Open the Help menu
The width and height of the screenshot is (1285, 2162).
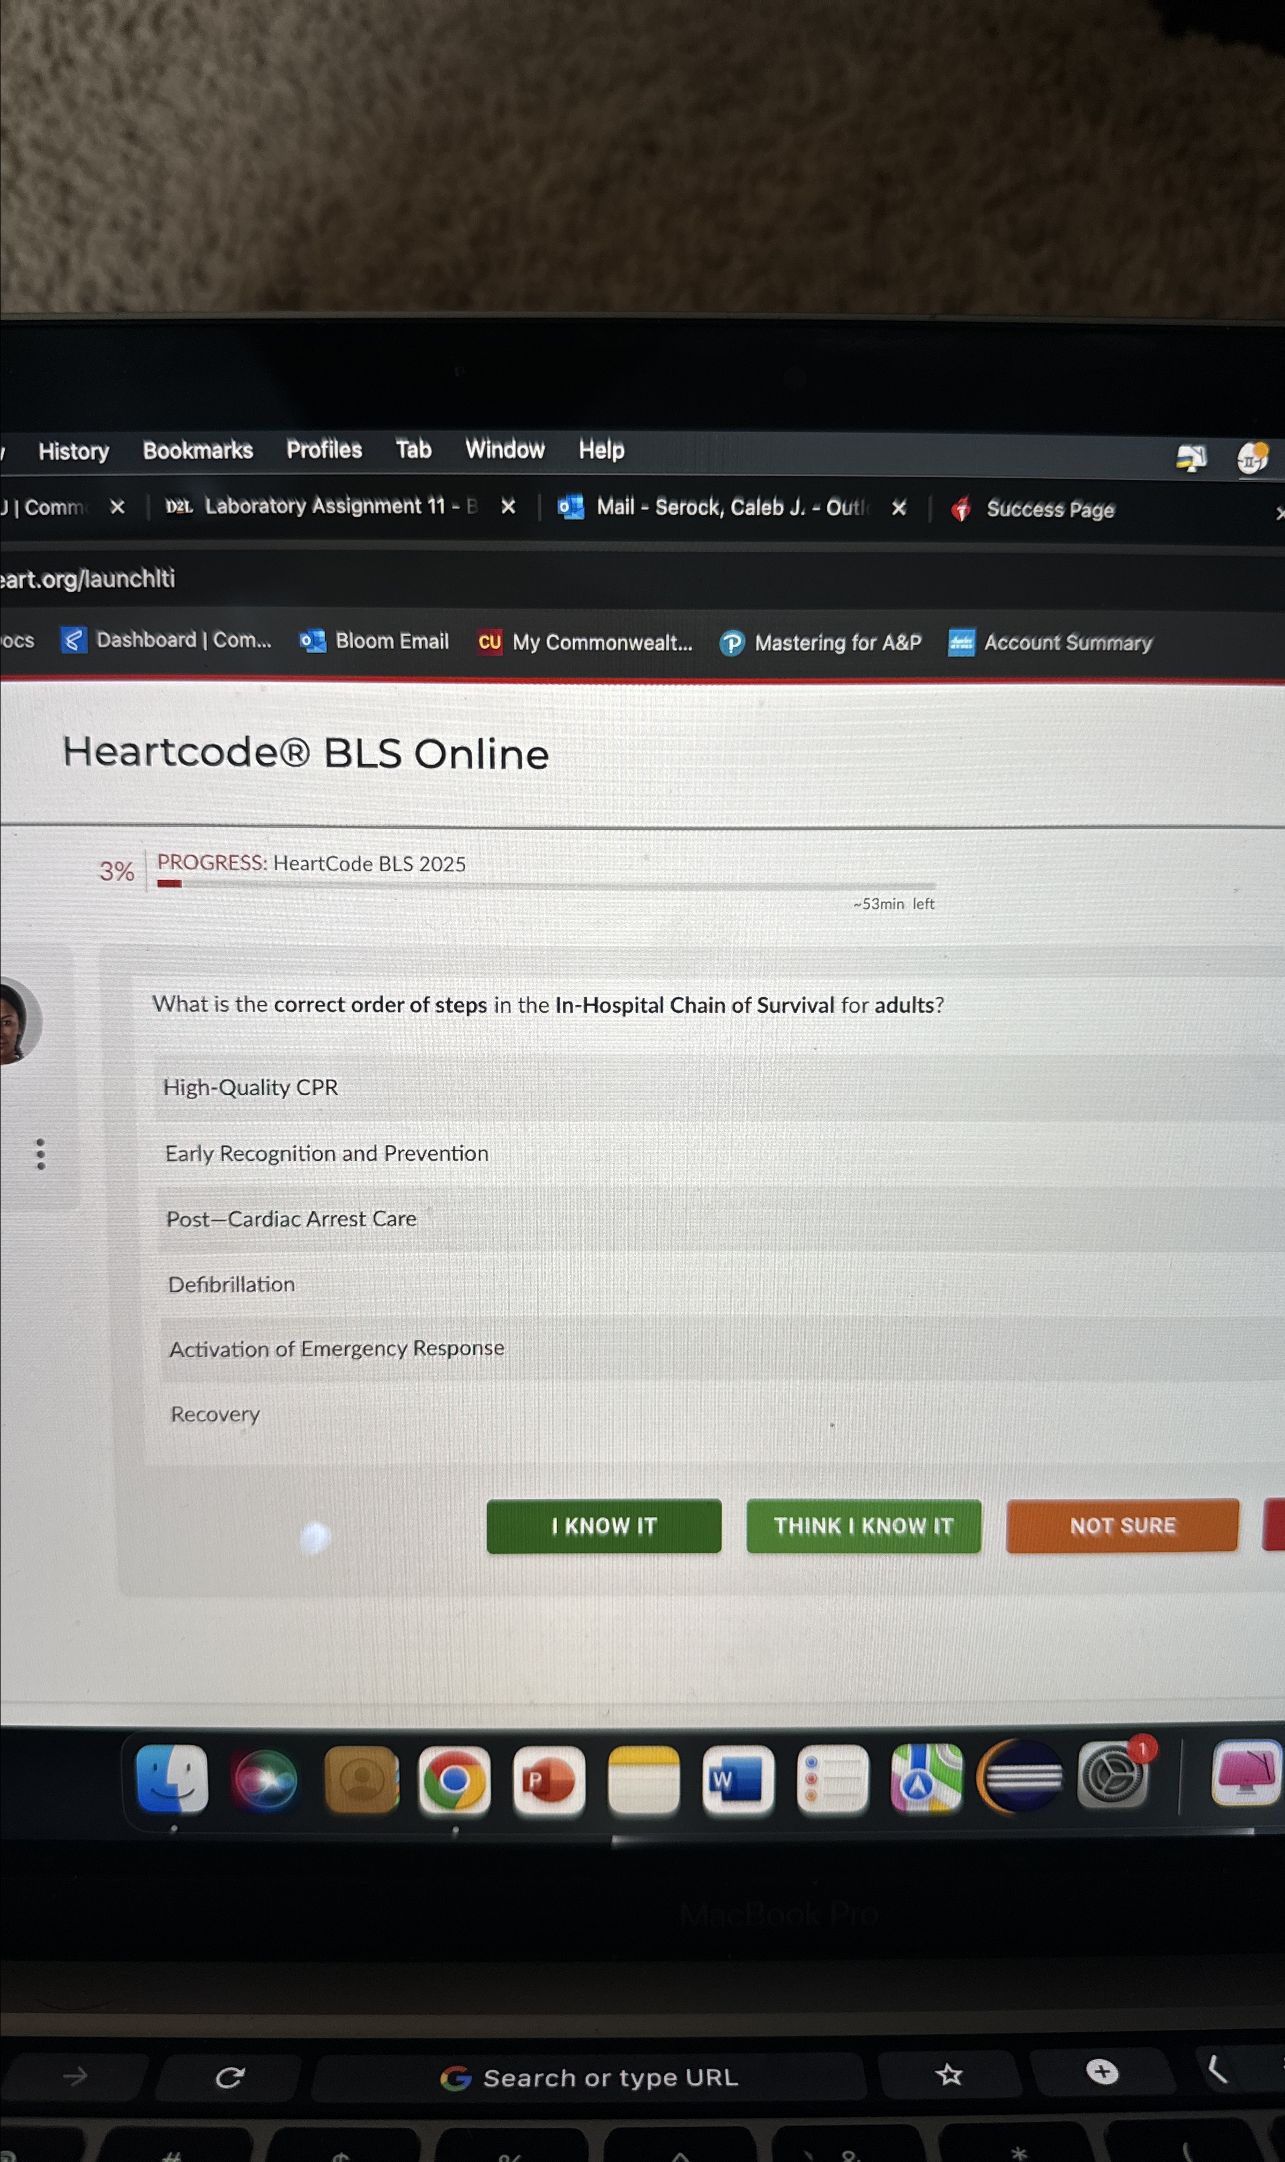(x=602, y=450)
